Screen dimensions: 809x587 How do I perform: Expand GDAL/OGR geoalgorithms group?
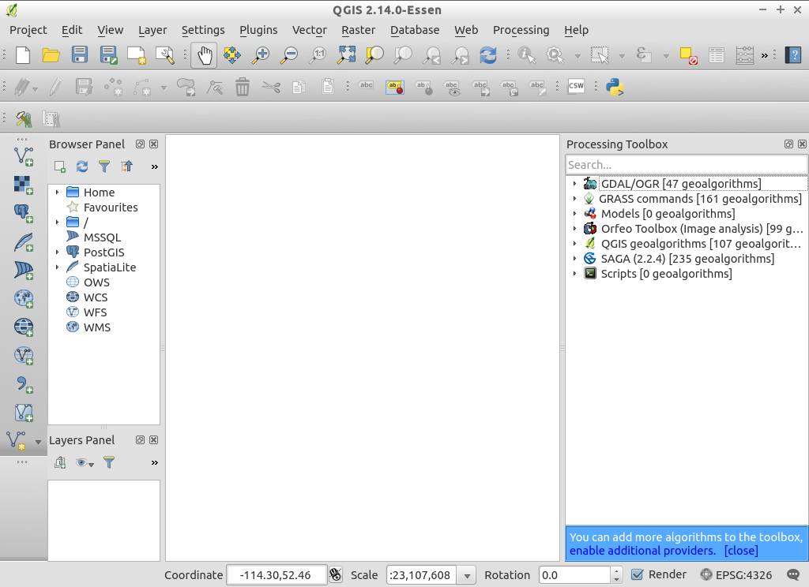(x=575, y=184)
